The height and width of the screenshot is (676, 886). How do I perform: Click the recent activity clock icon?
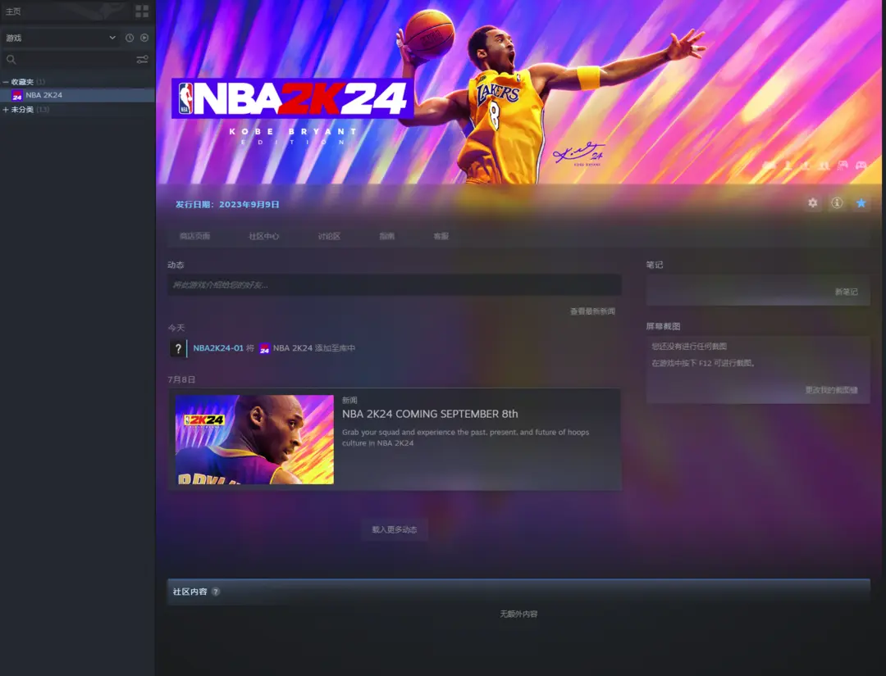[130, 38]
